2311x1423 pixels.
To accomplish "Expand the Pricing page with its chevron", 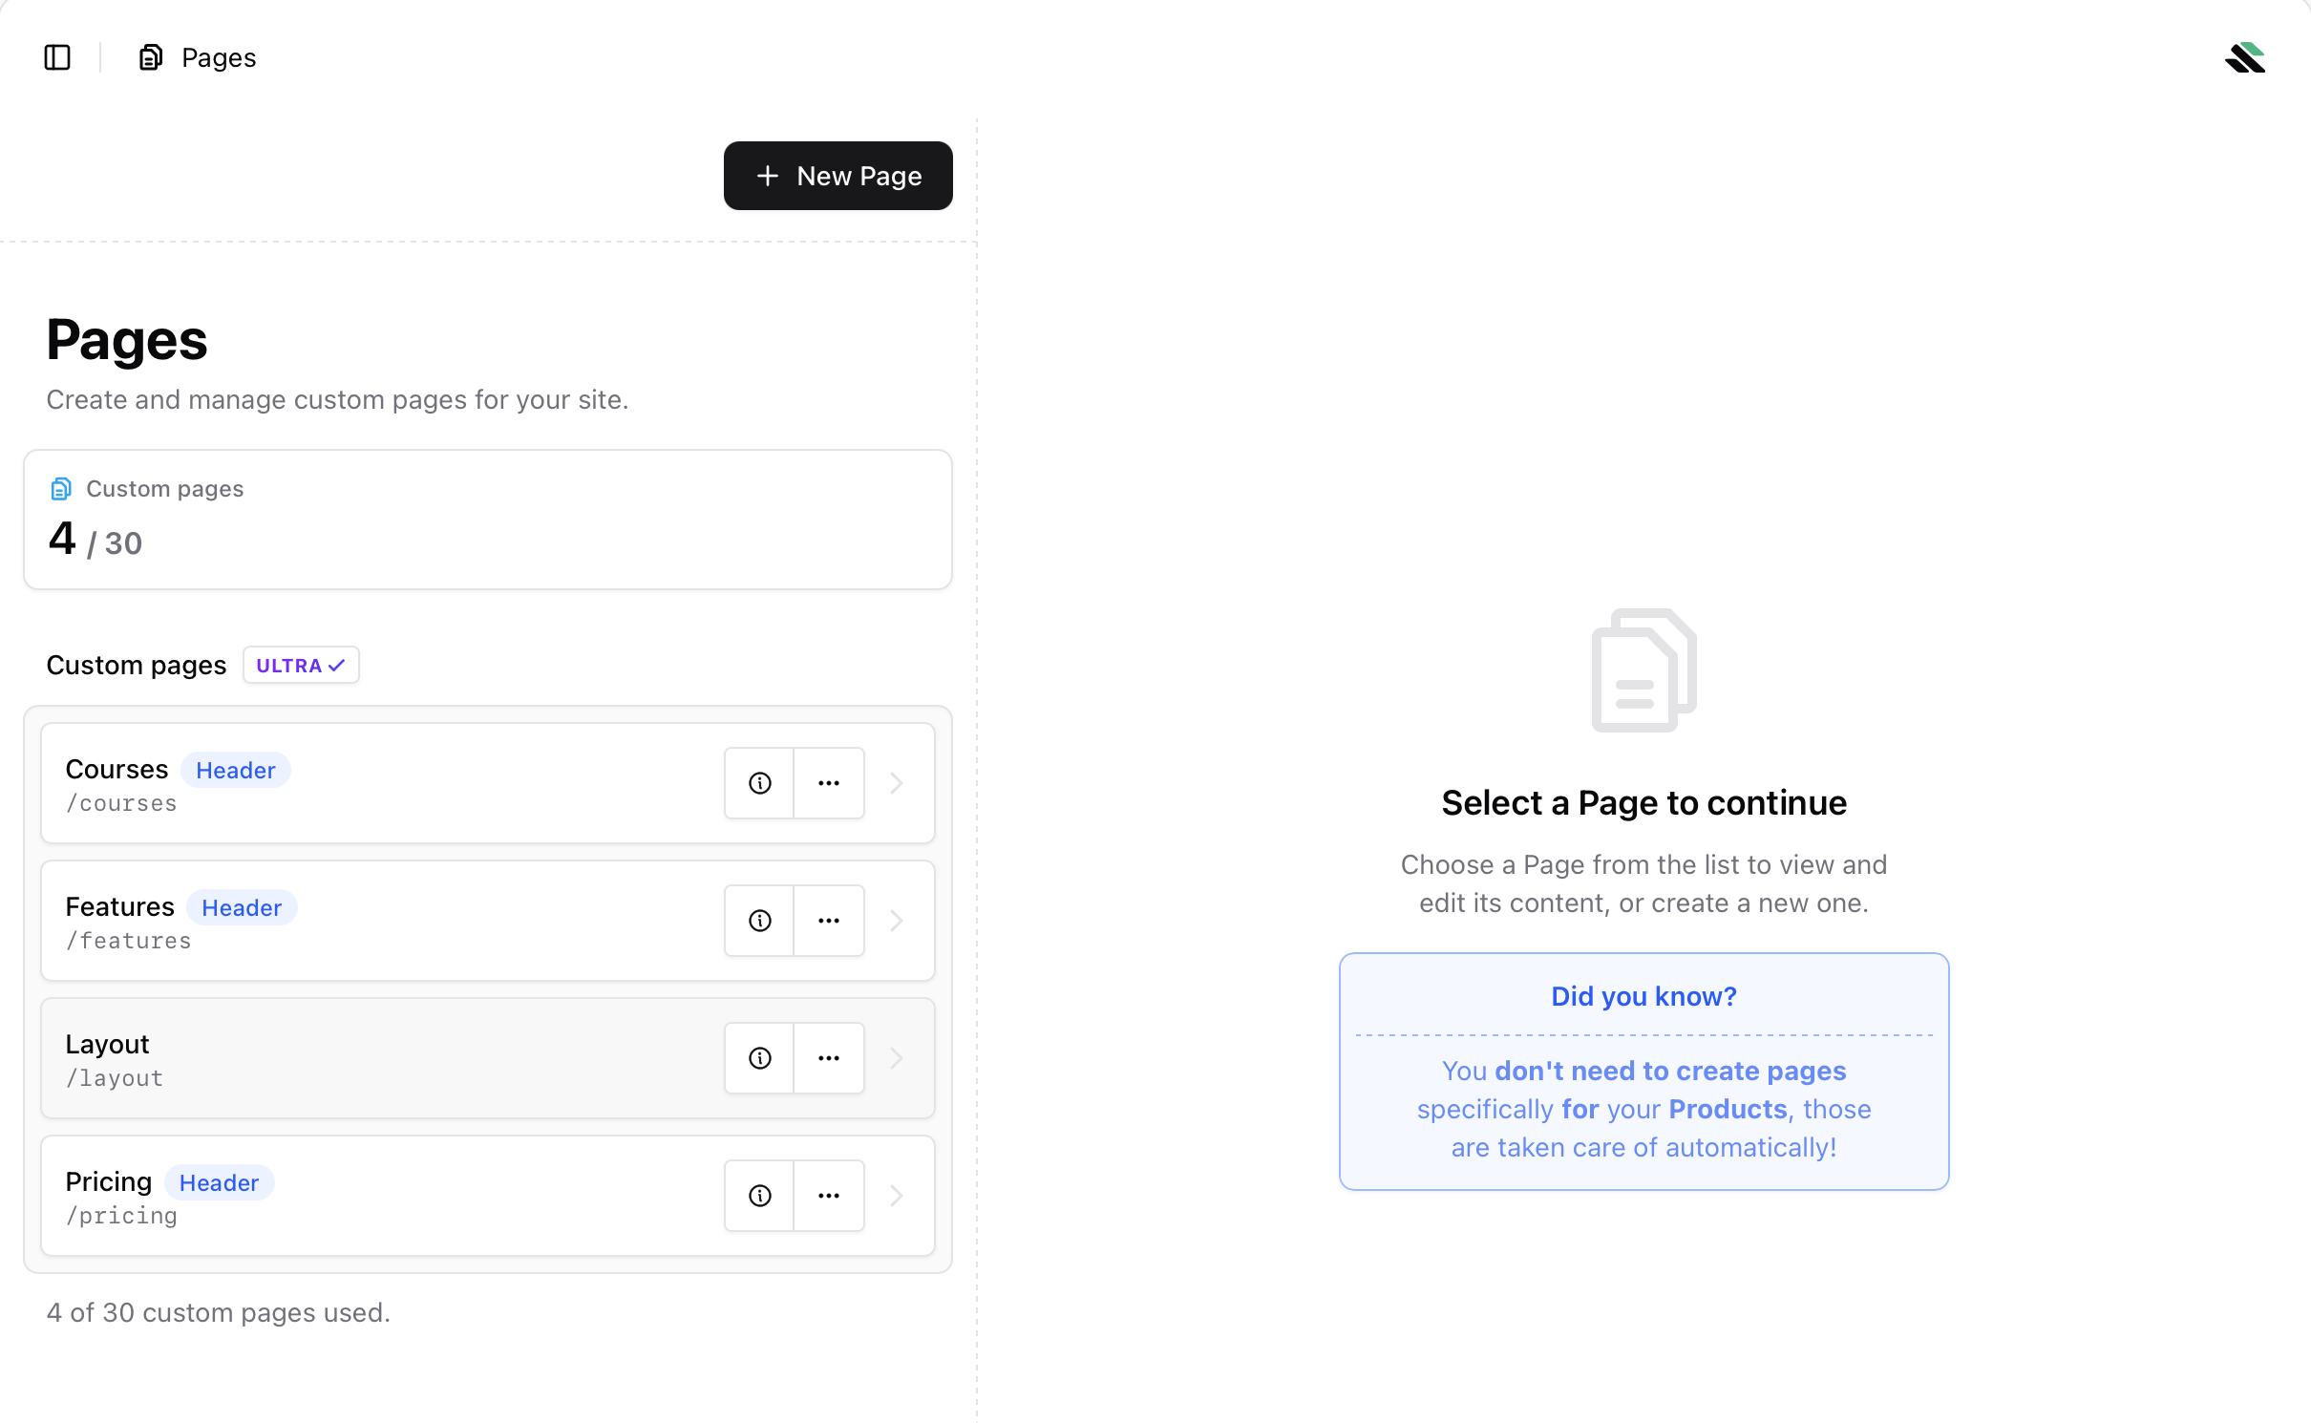I will coord(896,1195).
